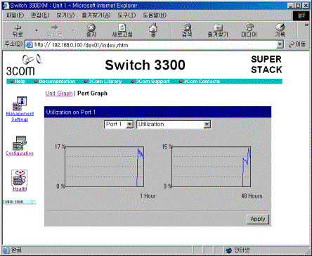Click the Internet zone (인터넷) status indicator
312x256 pixels.
pos(238,250)
